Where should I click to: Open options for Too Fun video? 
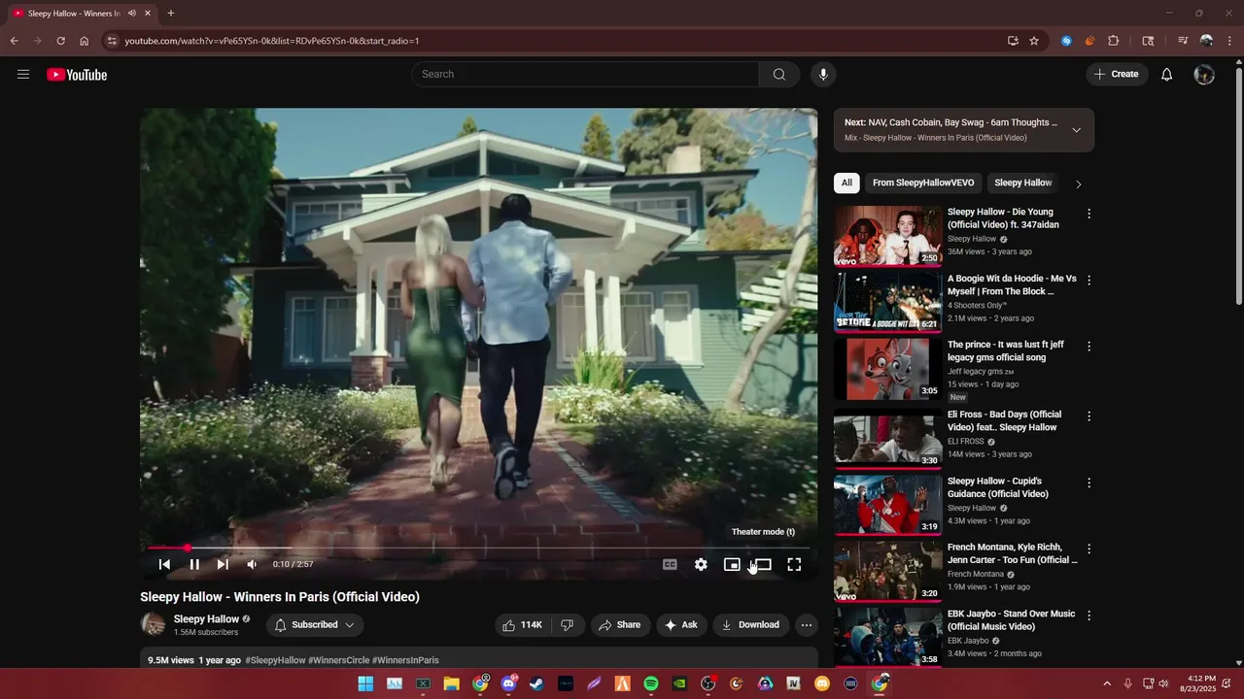pyautogui.click(x=1088, y=549)
